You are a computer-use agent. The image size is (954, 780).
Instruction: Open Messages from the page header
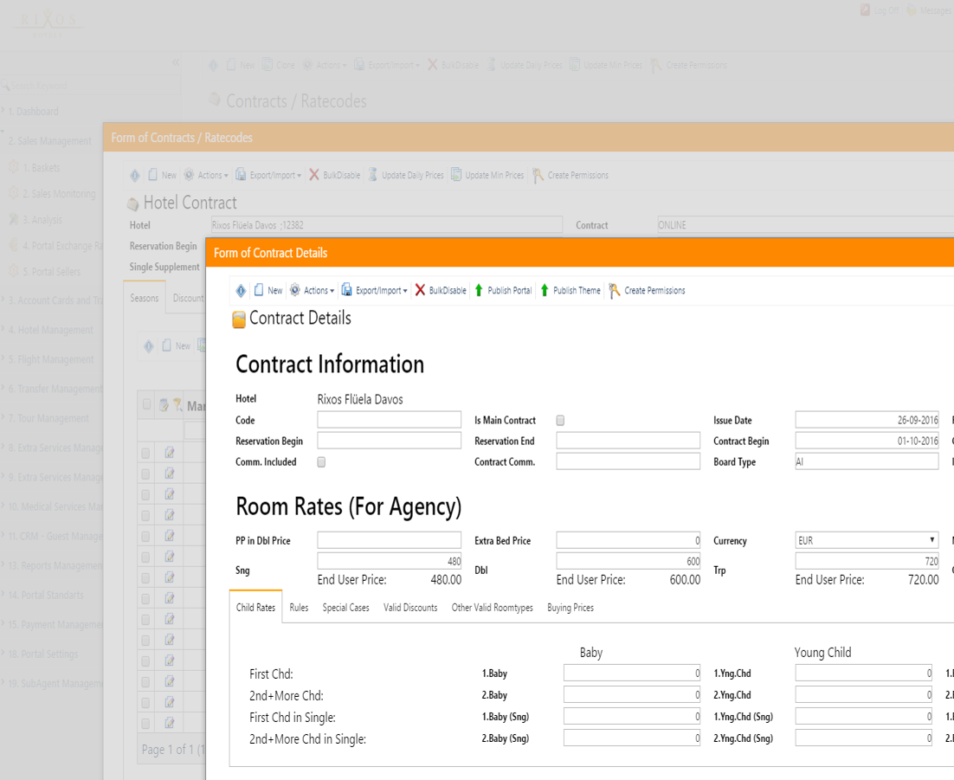[929, 10]
